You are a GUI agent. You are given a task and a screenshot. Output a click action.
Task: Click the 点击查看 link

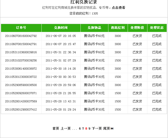tap(118, 8)
